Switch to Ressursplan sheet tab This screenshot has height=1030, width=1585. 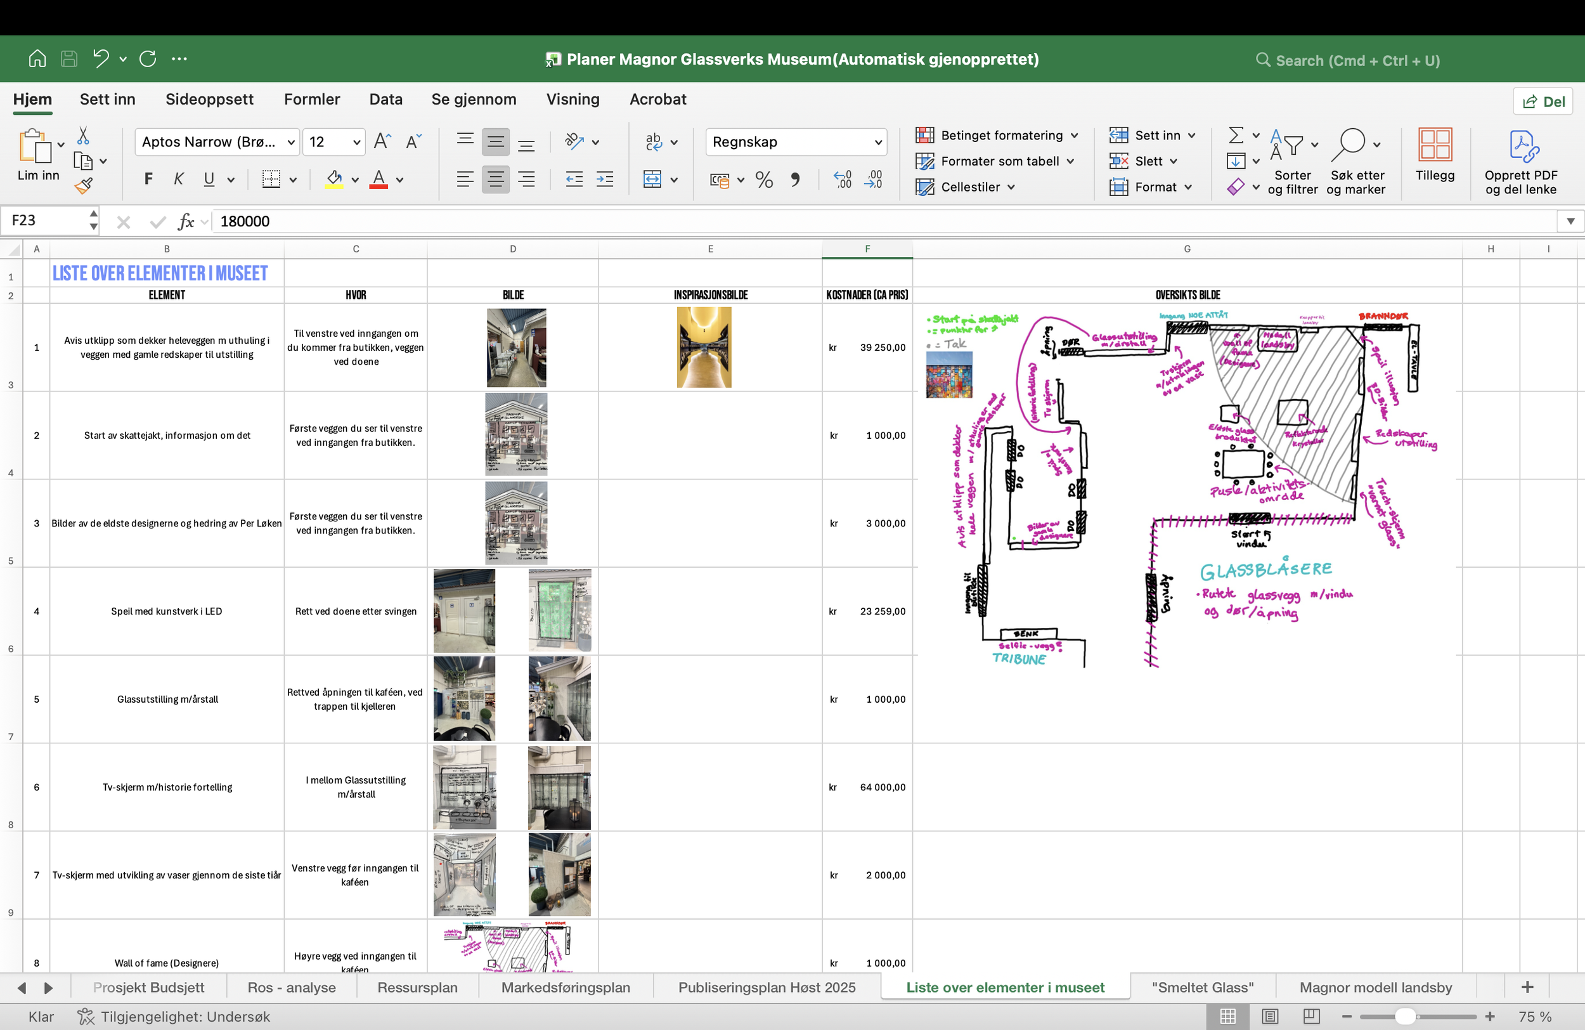coord(417,988)
